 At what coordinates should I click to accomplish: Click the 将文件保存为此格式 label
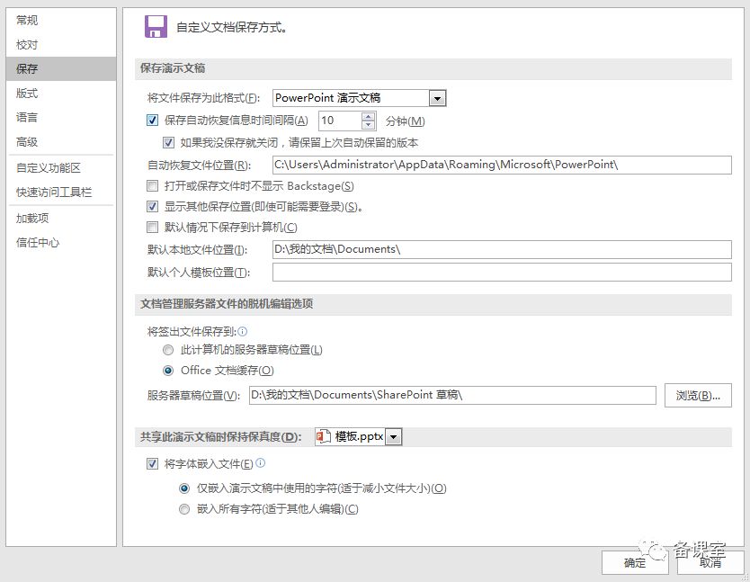(204, 98)
